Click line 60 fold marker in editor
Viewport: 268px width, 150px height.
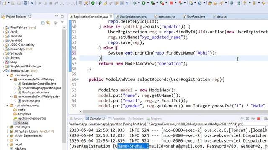click(x=78, y=79)
